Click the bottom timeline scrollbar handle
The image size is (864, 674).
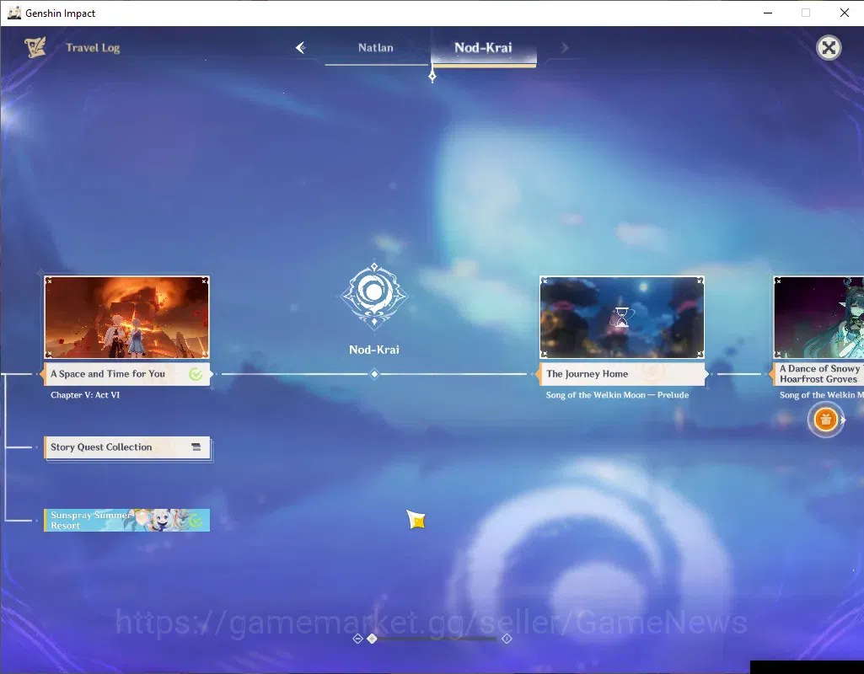pos(372,639)
